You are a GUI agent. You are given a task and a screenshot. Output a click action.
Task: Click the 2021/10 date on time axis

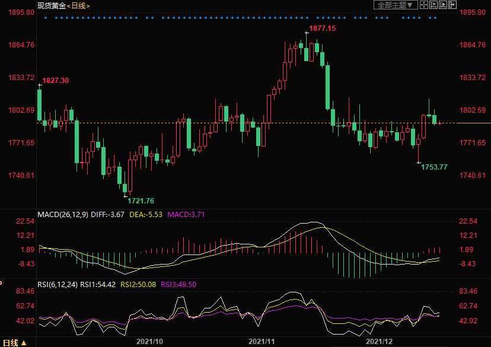click(149, 342)
